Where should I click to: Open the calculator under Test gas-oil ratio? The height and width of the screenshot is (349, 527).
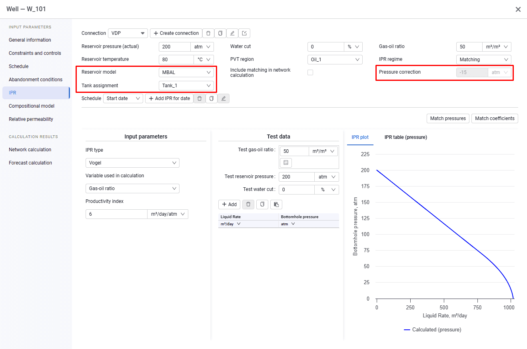286,162
